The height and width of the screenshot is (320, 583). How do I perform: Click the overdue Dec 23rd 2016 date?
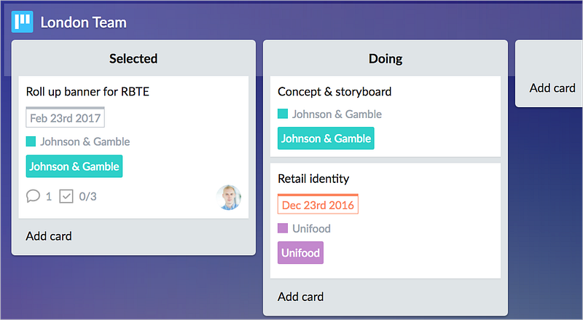[318, 205]
